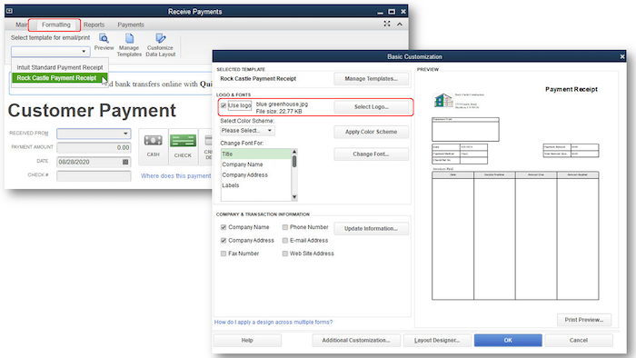Select Company Address in font list
636x358 pixels.
pyautogui.click(x=245, y=174)
